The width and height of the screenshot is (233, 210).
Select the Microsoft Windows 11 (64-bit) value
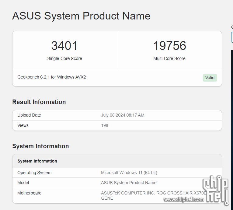(x=129, y=173)
